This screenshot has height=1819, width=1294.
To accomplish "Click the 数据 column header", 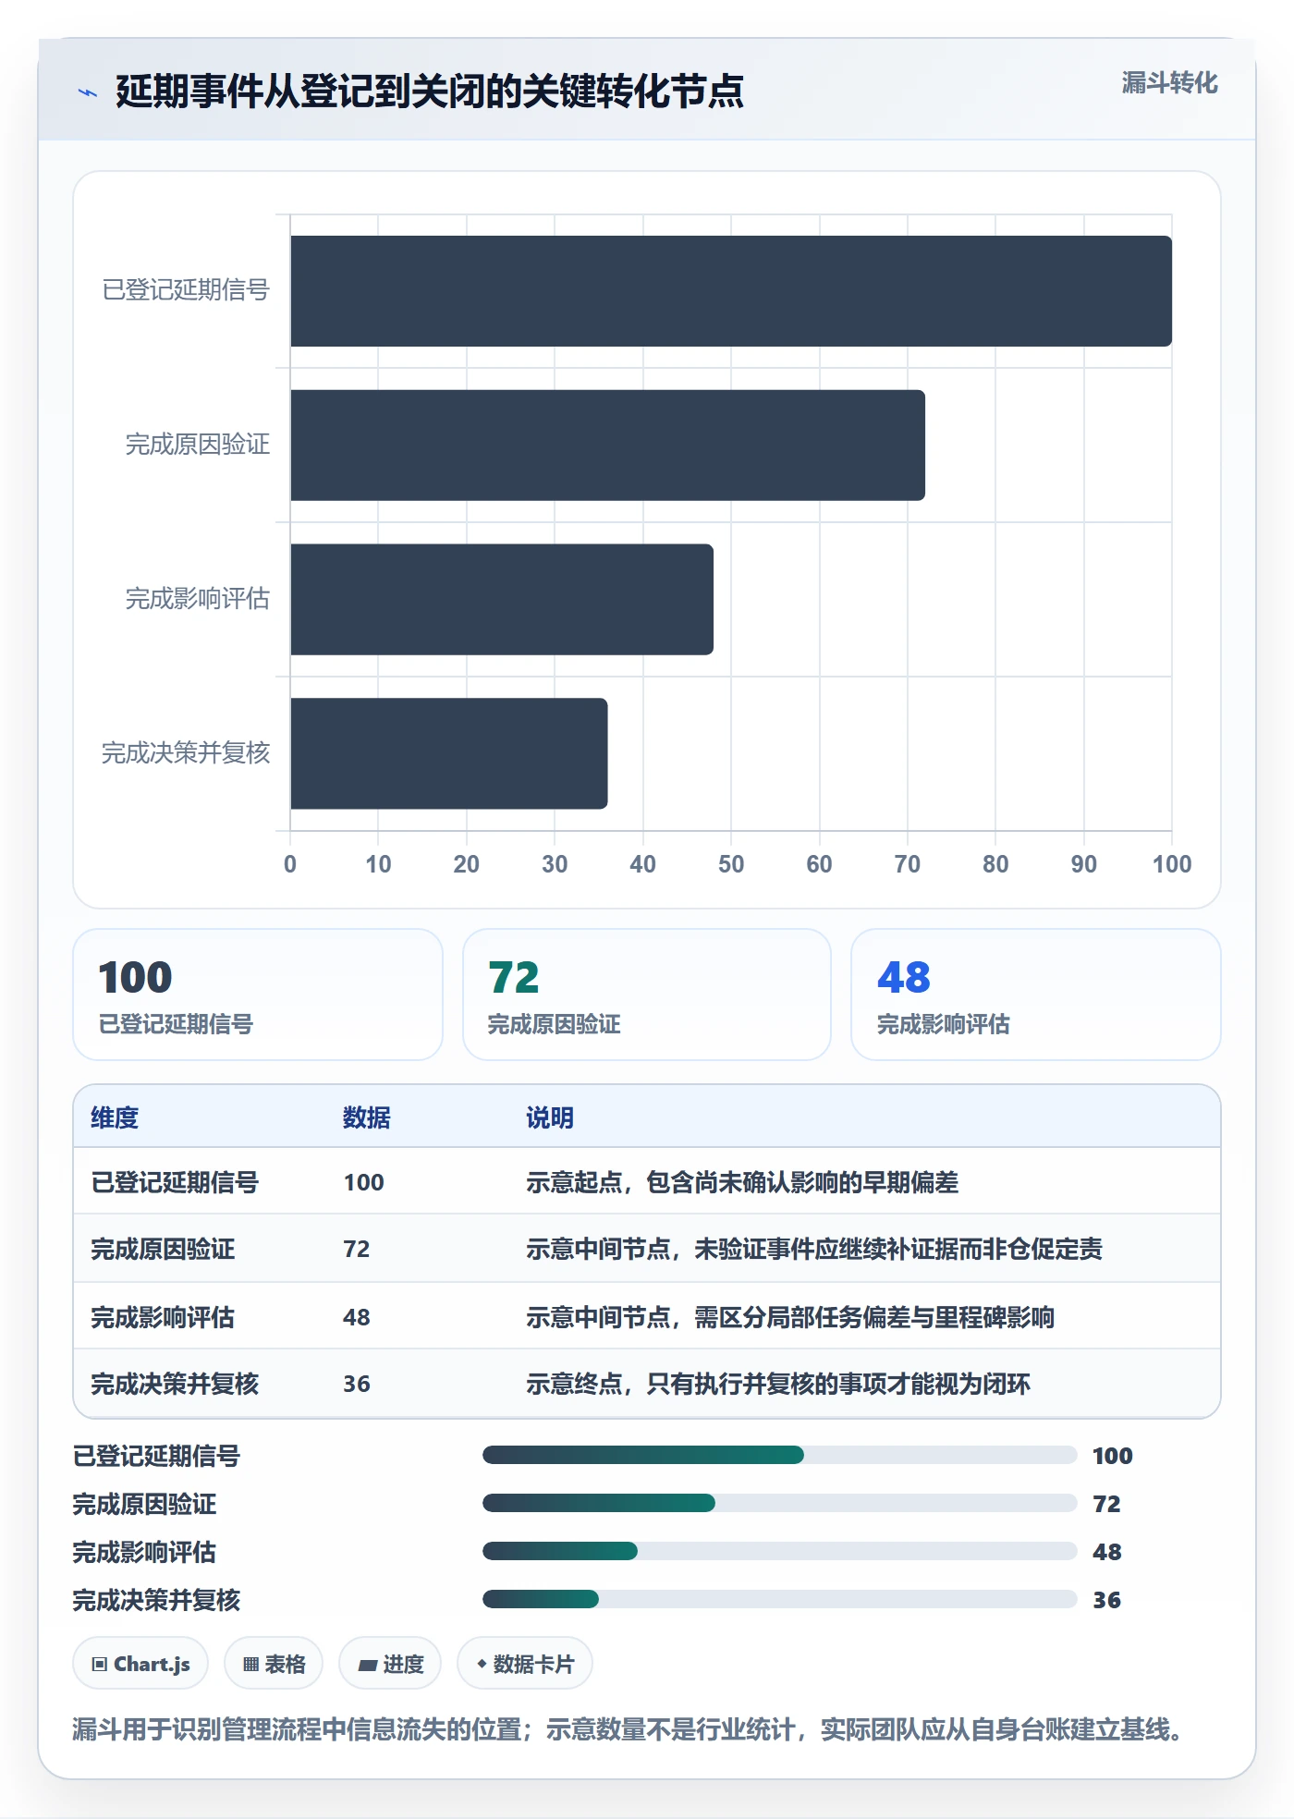I will click(x=367, y=1117).
